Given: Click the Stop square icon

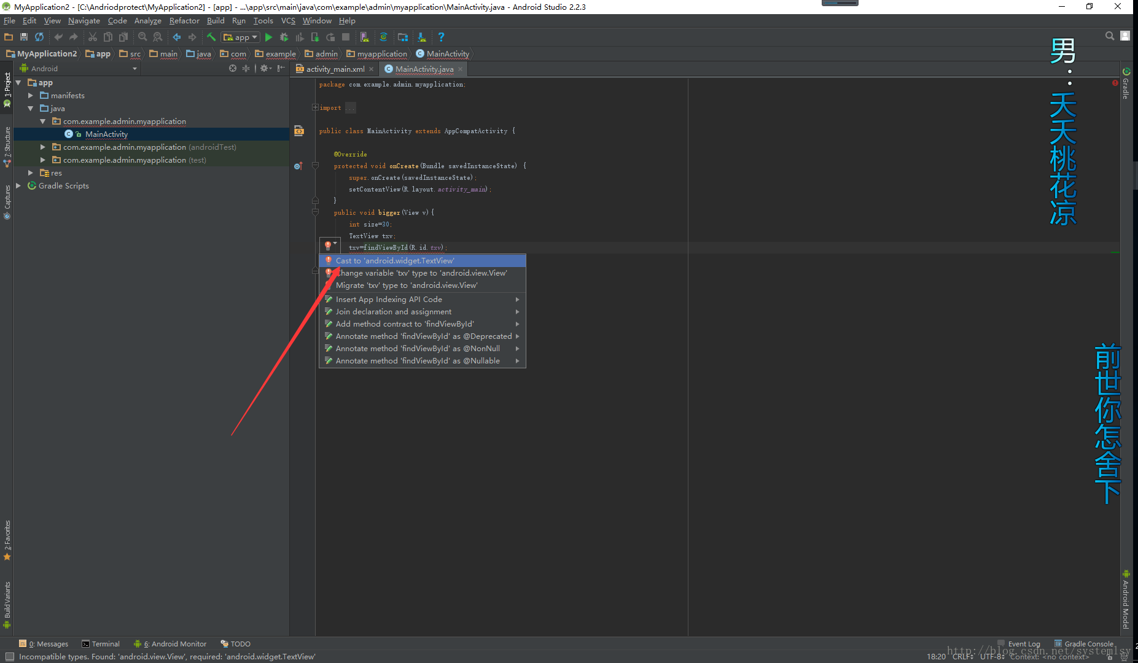Looking at the screenshot, I should [x=346, y=37].
